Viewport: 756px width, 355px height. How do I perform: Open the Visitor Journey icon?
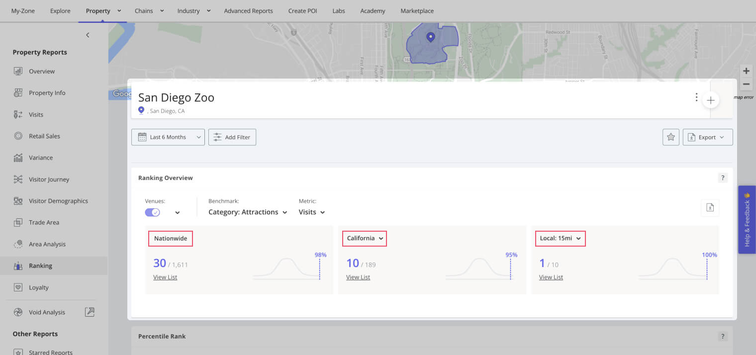tap(18, 179)
